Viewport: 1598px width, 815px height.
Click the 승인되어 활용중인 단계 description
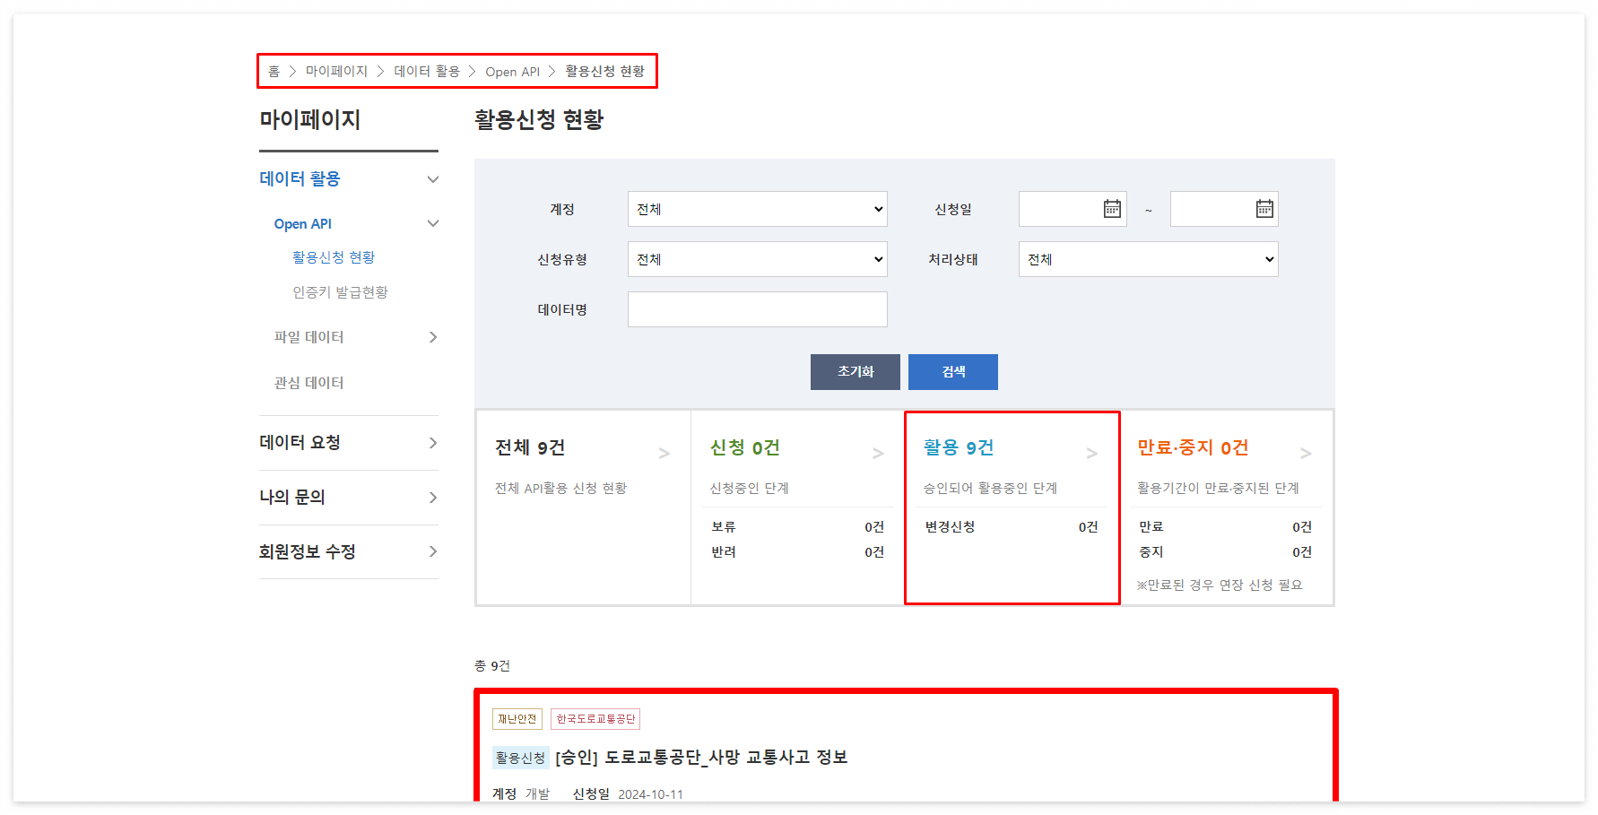tap(990, 489)
